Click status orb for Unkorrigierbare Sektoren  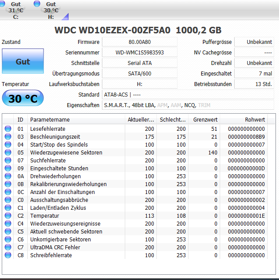coord(8,239)
